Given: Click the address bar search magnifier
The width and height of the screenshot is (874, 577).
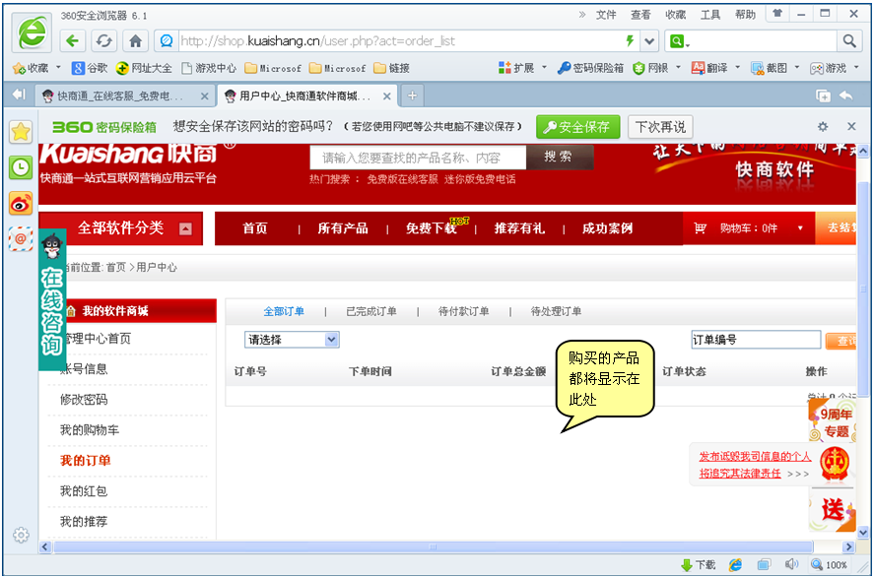Looking at the screenshot, I should (x=848, y=40).
